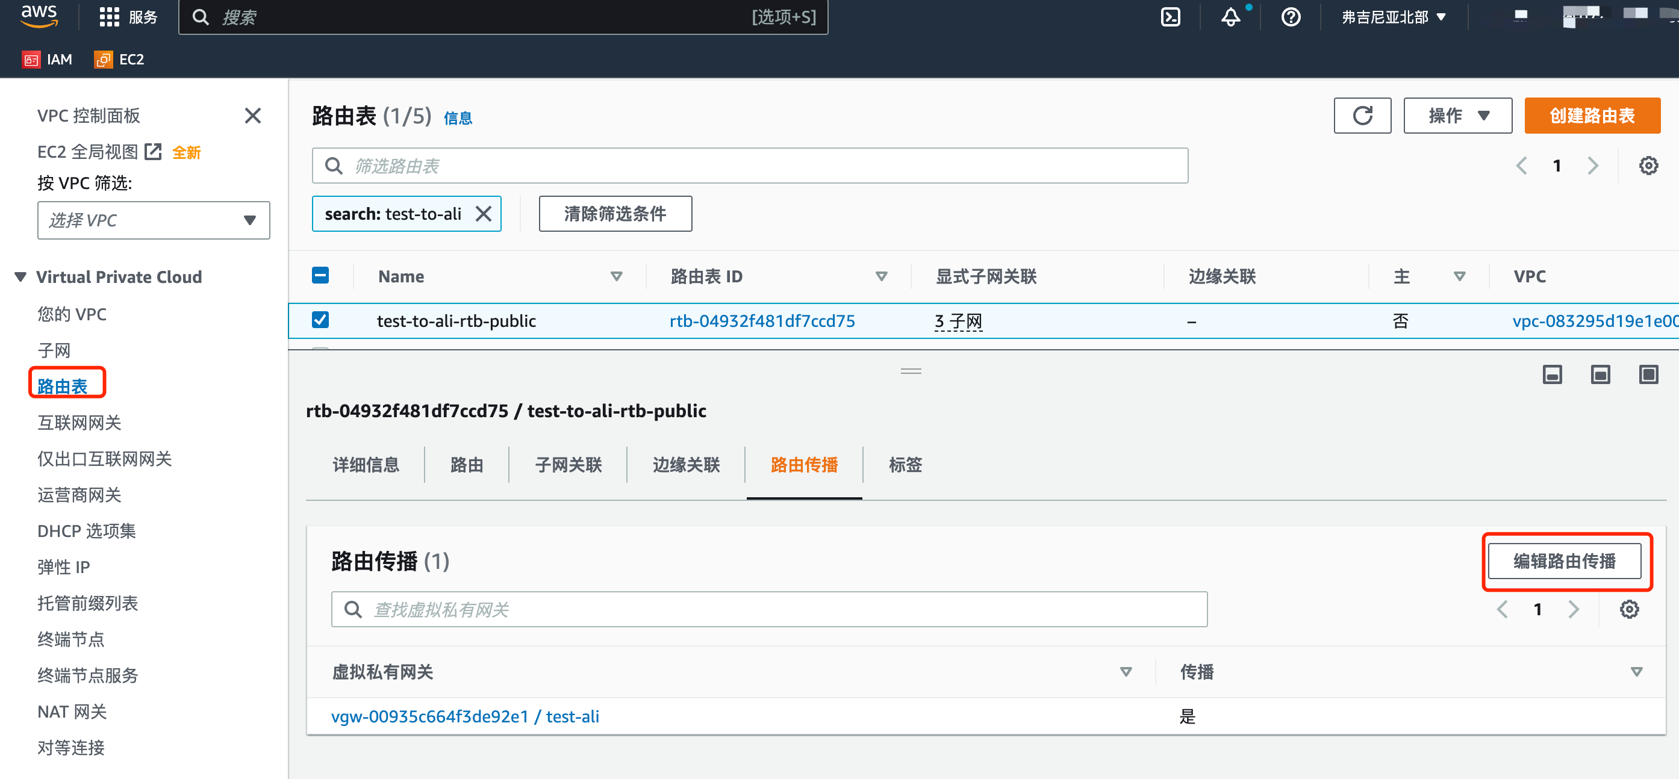
Task: Switch to the 标签 tab
Action: tap(905, 465)
